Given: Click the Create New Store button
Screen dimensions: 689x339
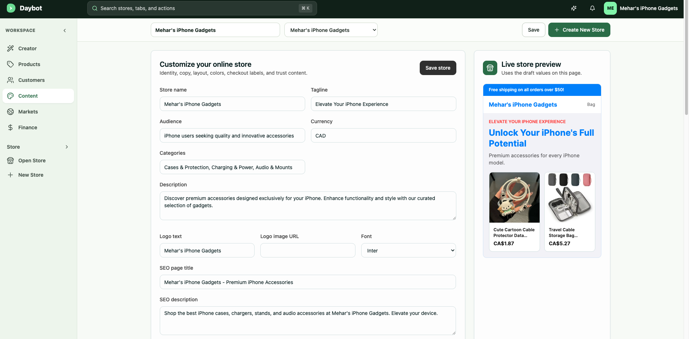Looking at the screenshot, I should coord(579,30).
